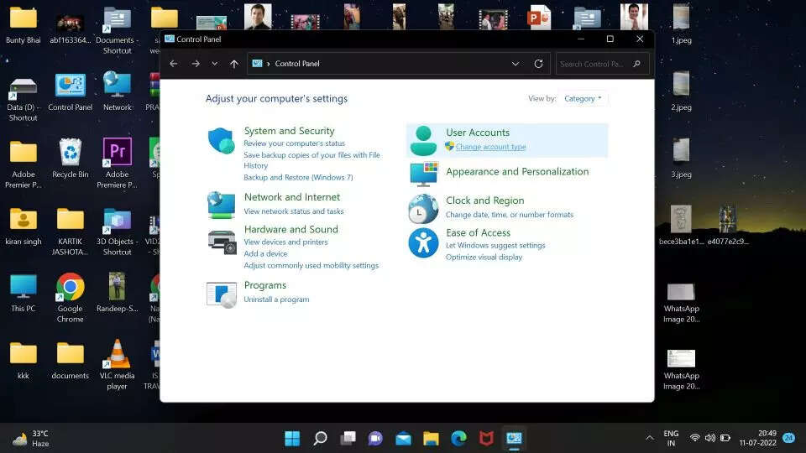The height and width of the screenshot is (453, 806).
Task: Click the System and Security shield icon
Action: (x=222, y=141)
